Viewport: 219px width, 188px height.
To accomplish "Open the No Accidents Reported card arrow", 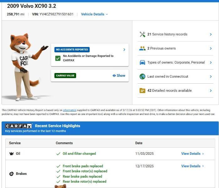I will coord(124,50).
